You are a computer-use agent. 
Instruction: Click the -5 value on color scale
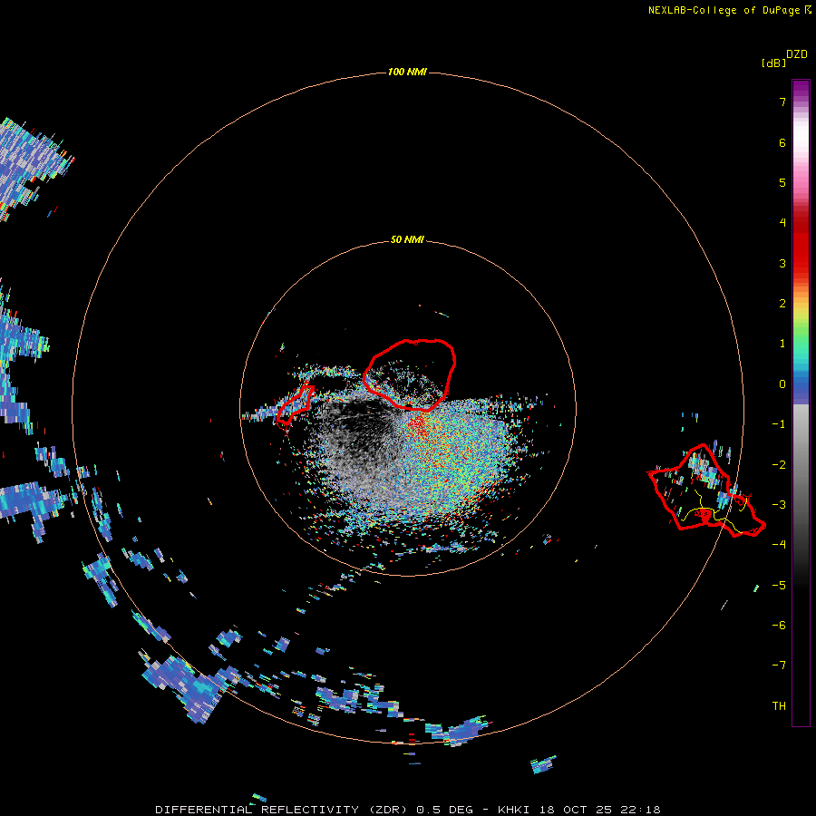(779, 586)
